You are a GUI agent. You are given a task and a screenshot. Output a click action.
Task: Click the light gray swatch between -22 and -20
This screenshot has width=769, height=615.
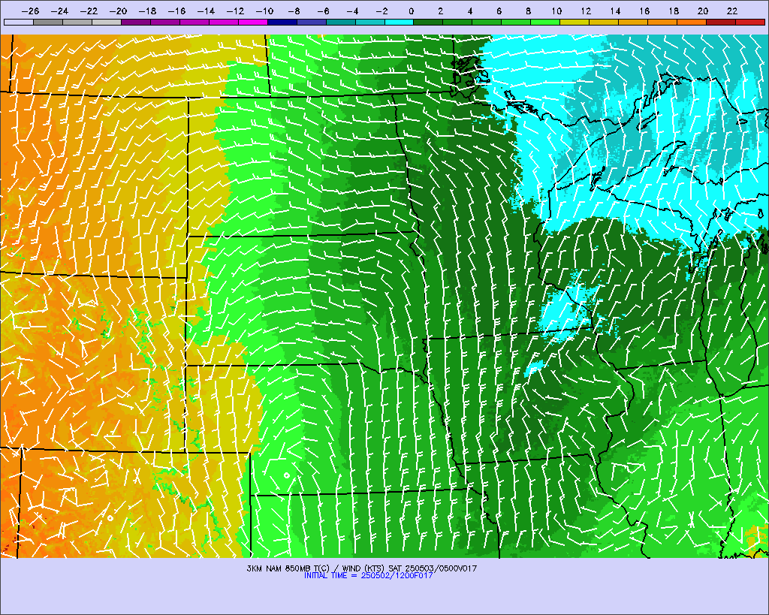point(107,22)
